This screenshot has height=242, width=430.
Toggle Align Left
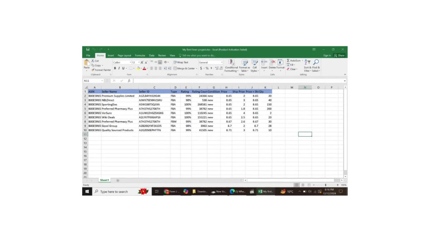tap(152, 68)
